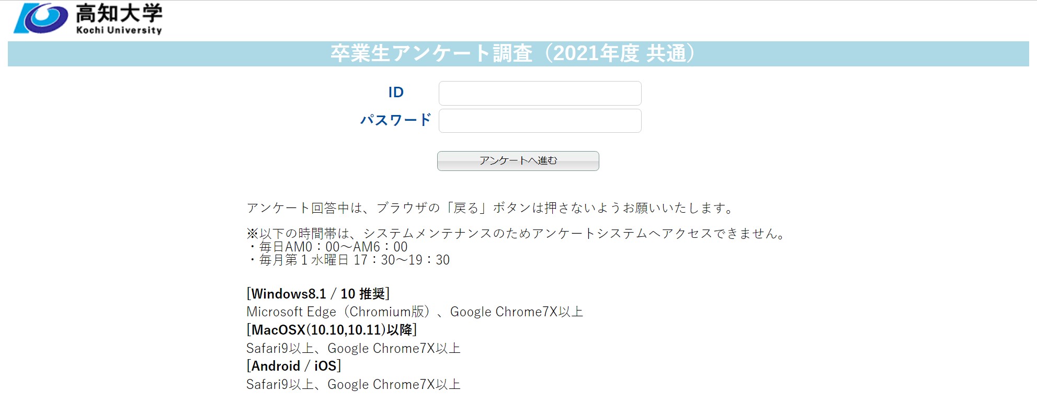Image resolution: width=1037 pixels, height=413 pixels.
Task: Focus the パスワード input field
Action: pos(540,121)
